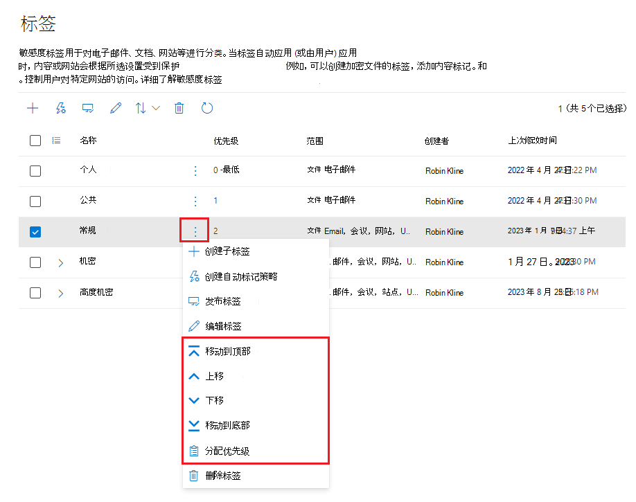This screenshot has height=502, width=636.
Task: Select the auto-labeling policy lightning icon
Action: click(x=60, y=108)
